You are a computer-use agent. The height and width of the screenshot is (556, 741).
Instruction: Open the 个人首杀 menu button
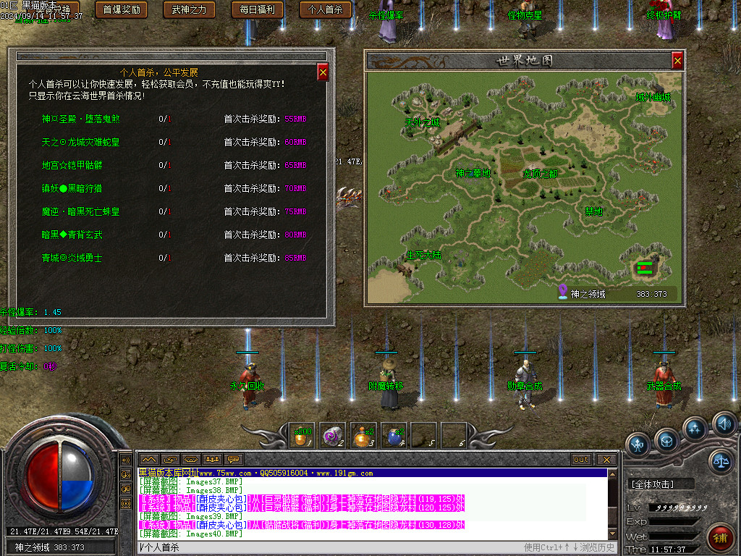[326, 9]
